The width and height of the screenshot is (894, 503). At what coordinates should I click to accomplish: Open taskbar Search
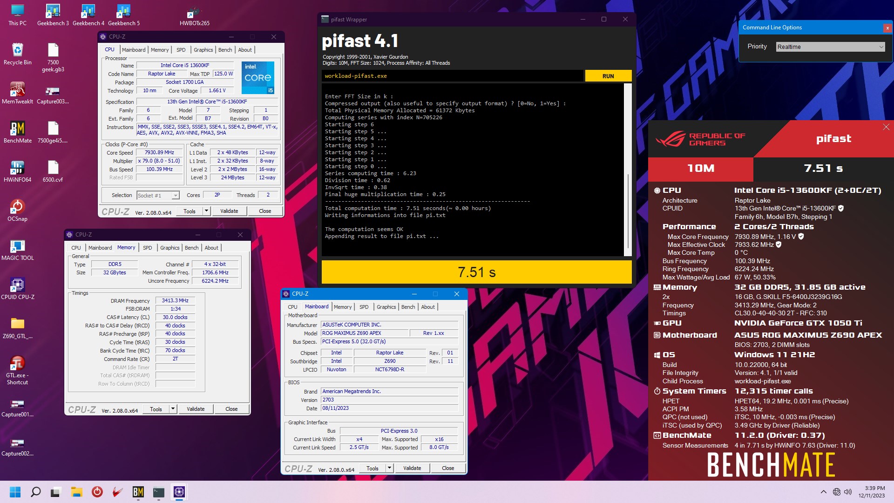(x=35, y=492)
